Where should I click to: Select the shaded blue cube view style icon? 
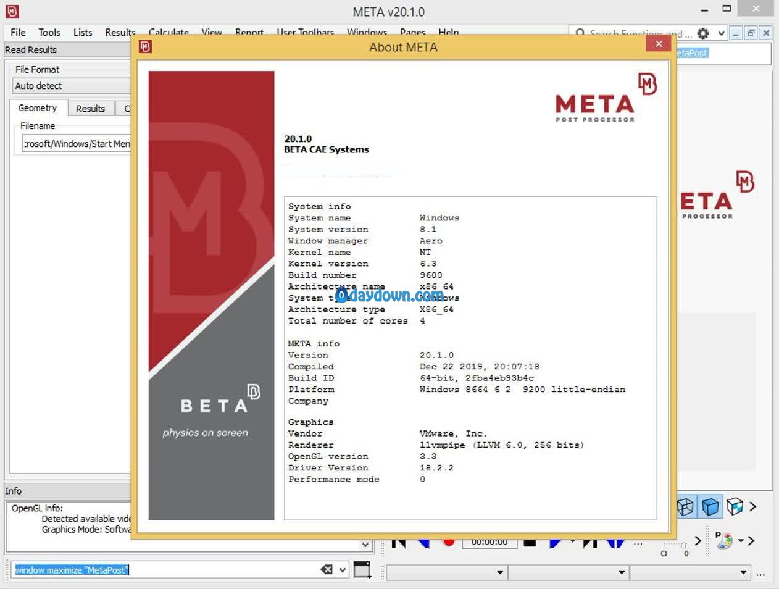710,507
